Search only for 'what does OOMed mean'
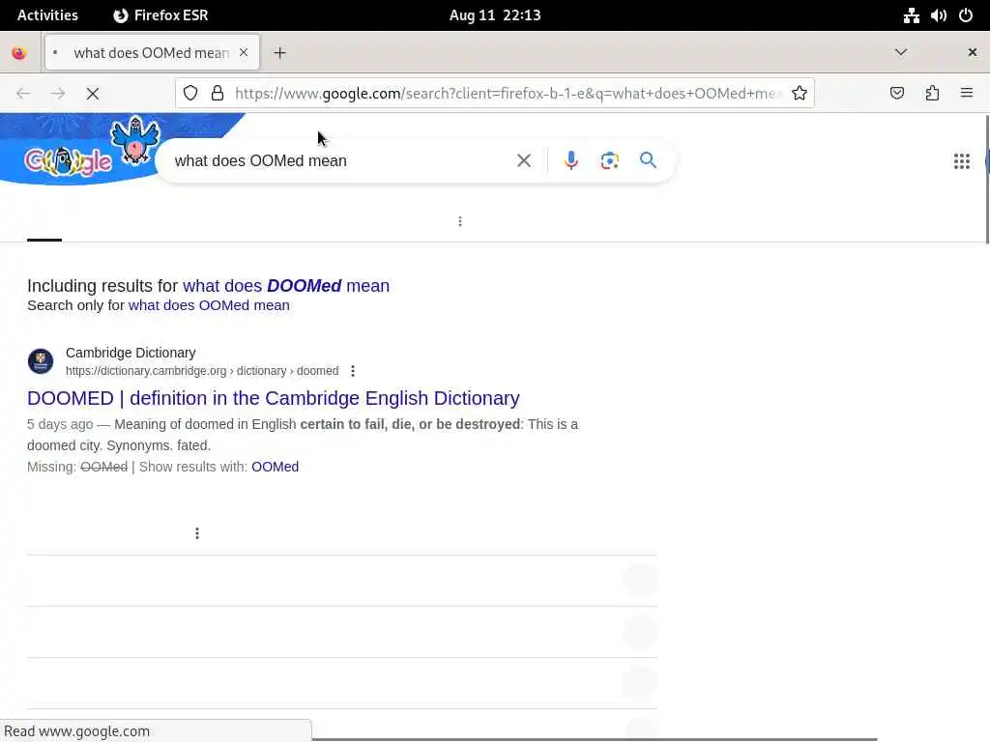This screenshot has height=742, width=990. [x=209, y=305]
